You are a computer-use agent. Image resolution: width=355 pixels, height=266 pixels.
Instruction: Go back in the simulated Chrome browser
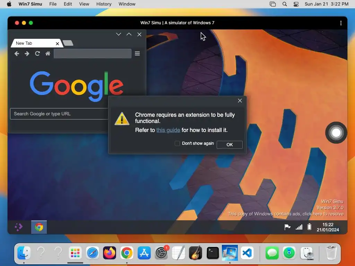click(x=17, y=54)
